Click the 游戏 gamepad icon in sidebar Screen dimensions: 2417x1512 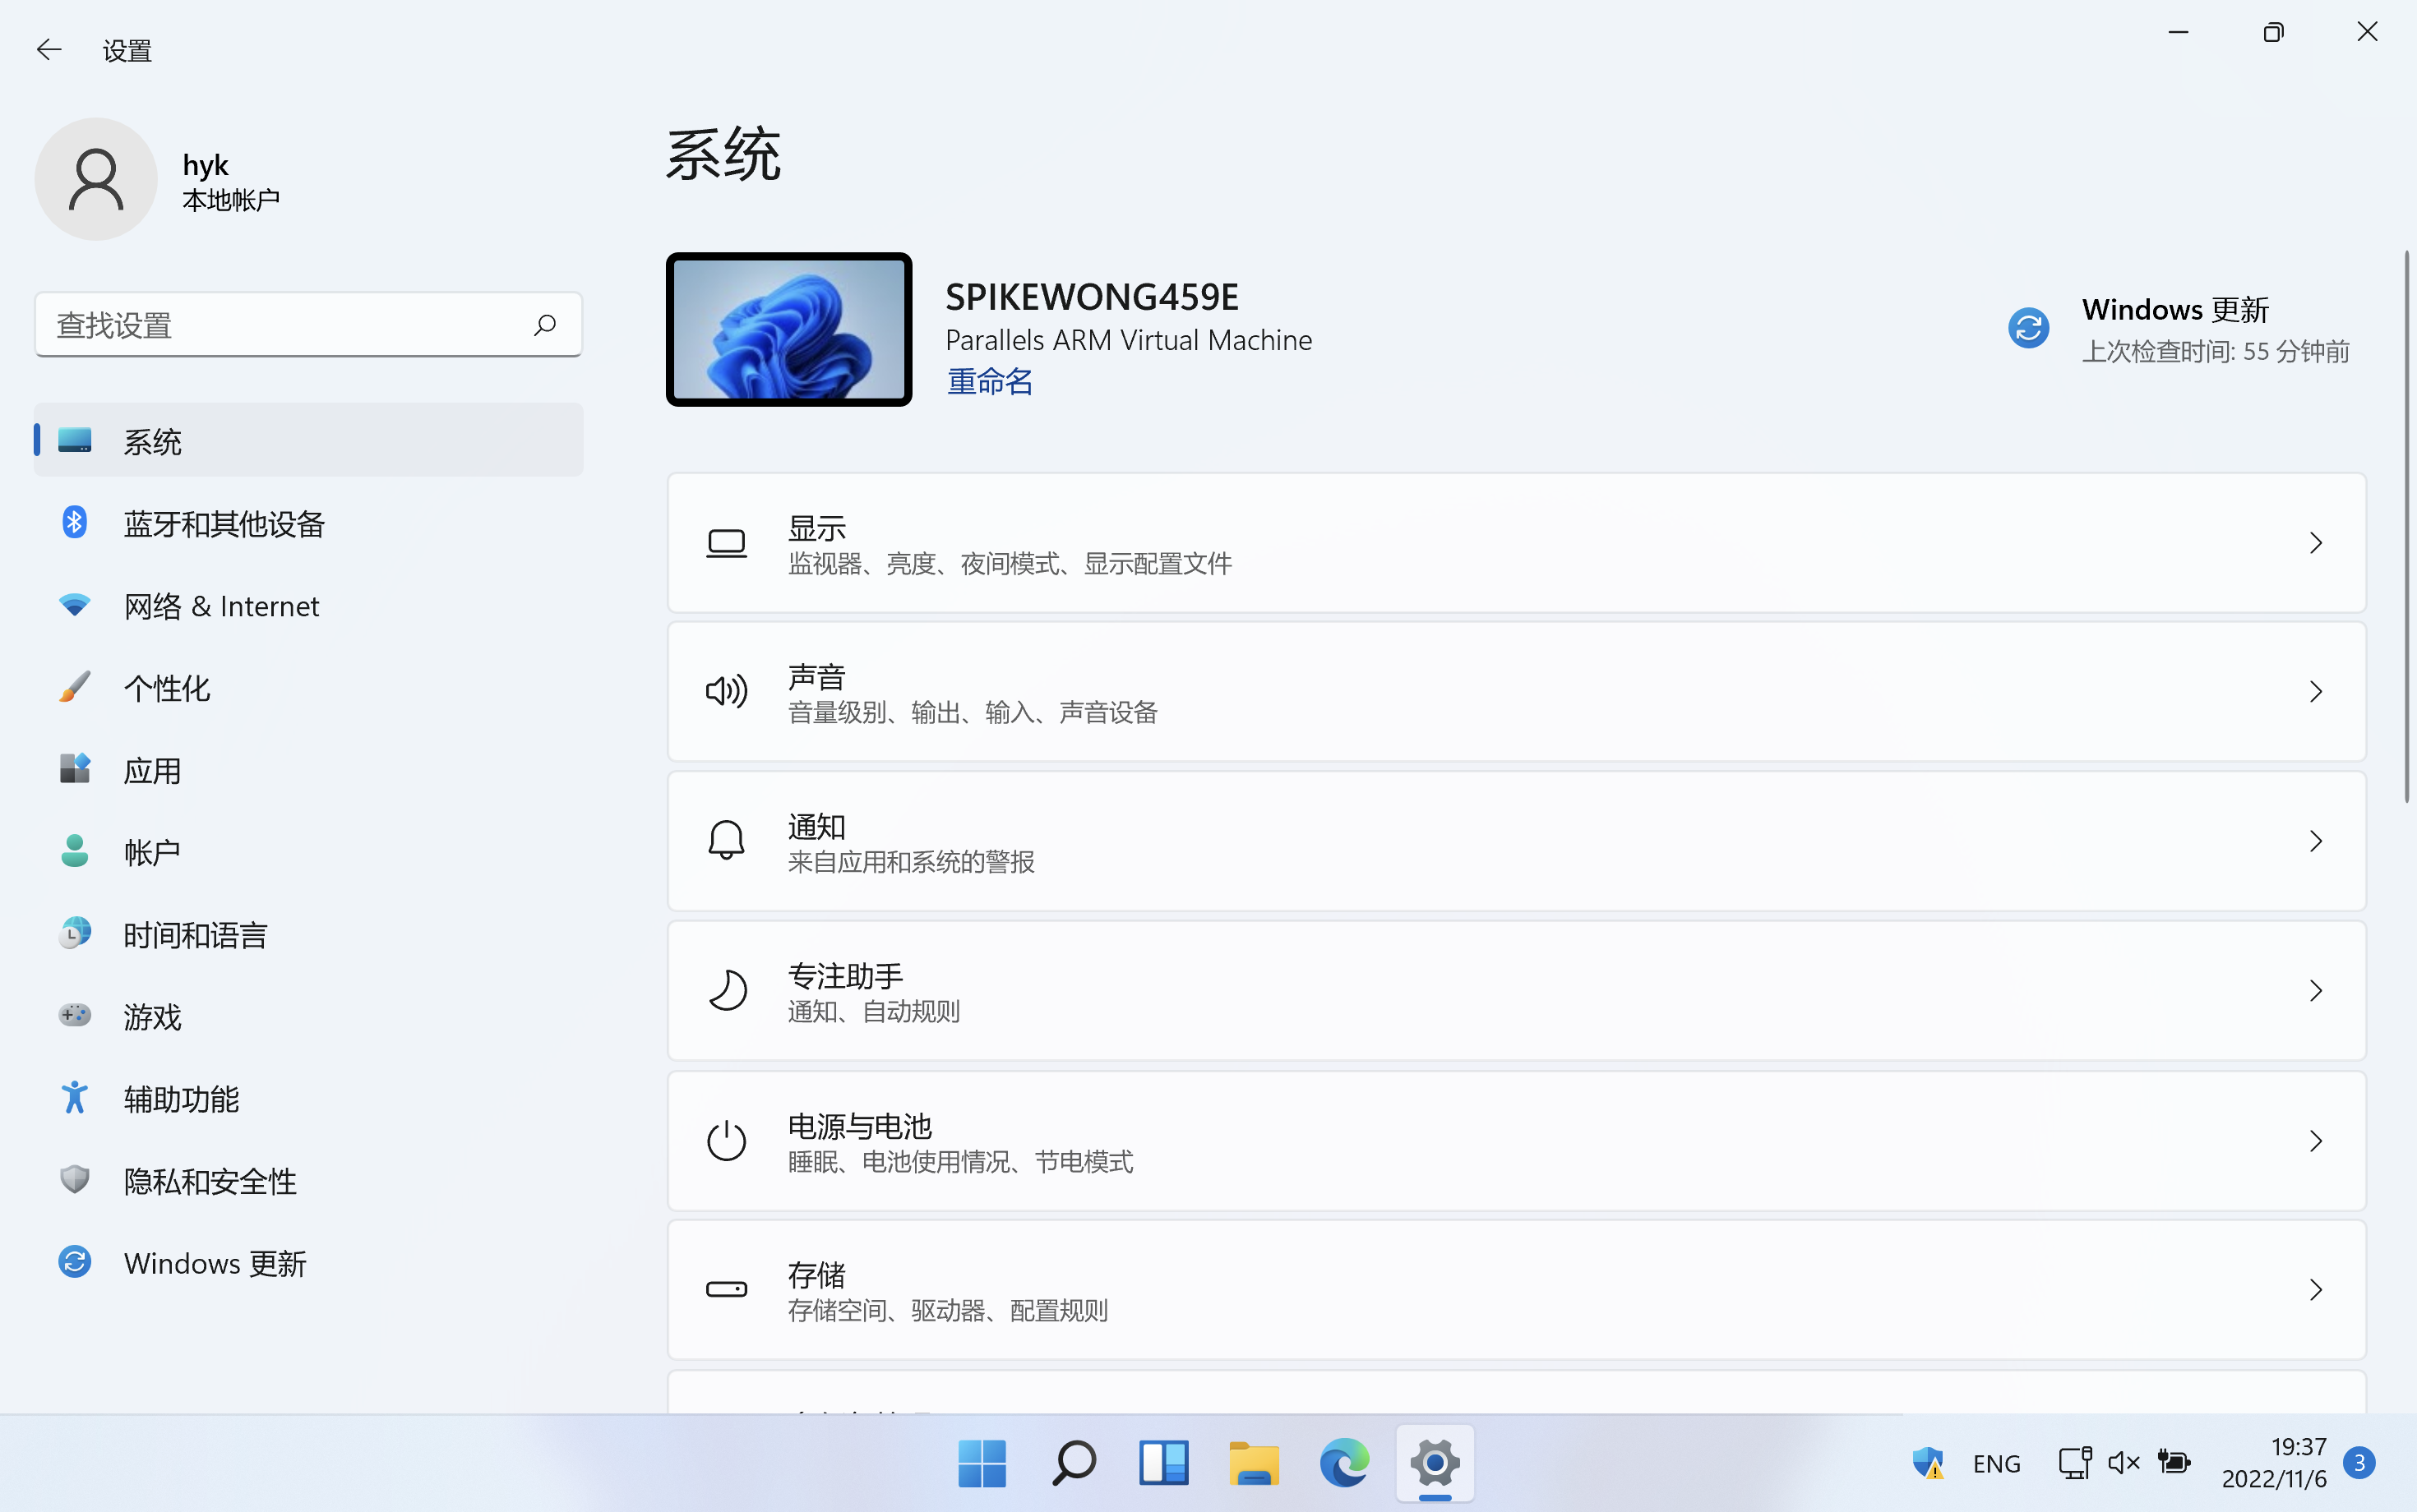pyautogui.click(x=75, y=1016)
